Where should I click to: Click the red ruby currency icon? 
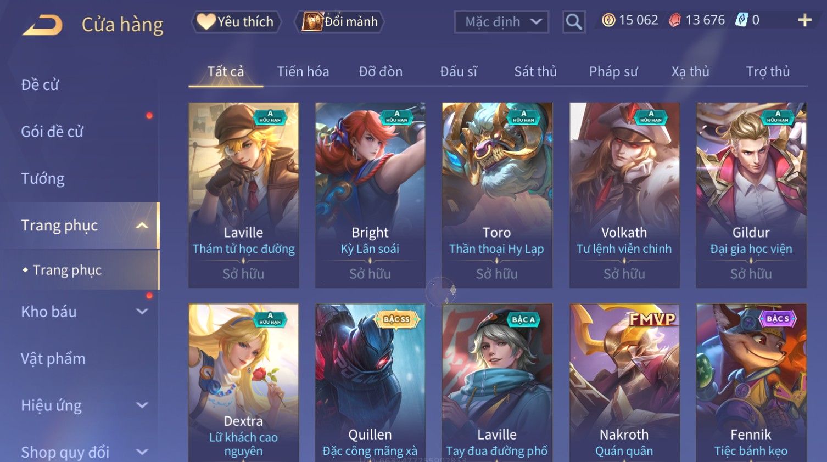pyautogui.click(x=675, y=20)
